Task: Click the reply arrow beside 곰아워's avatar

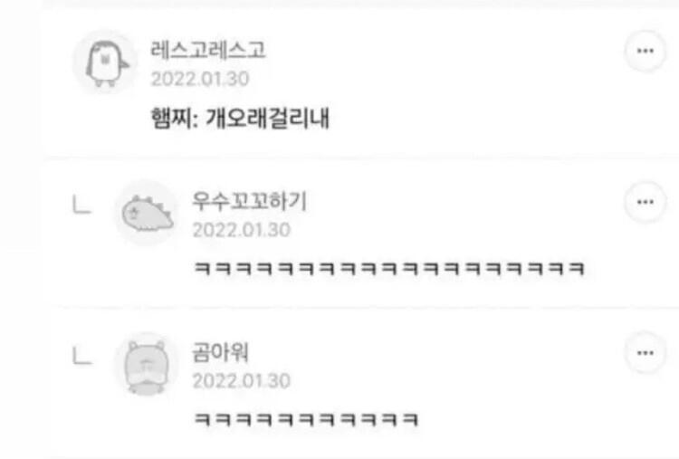Action: tap(81, 355)
